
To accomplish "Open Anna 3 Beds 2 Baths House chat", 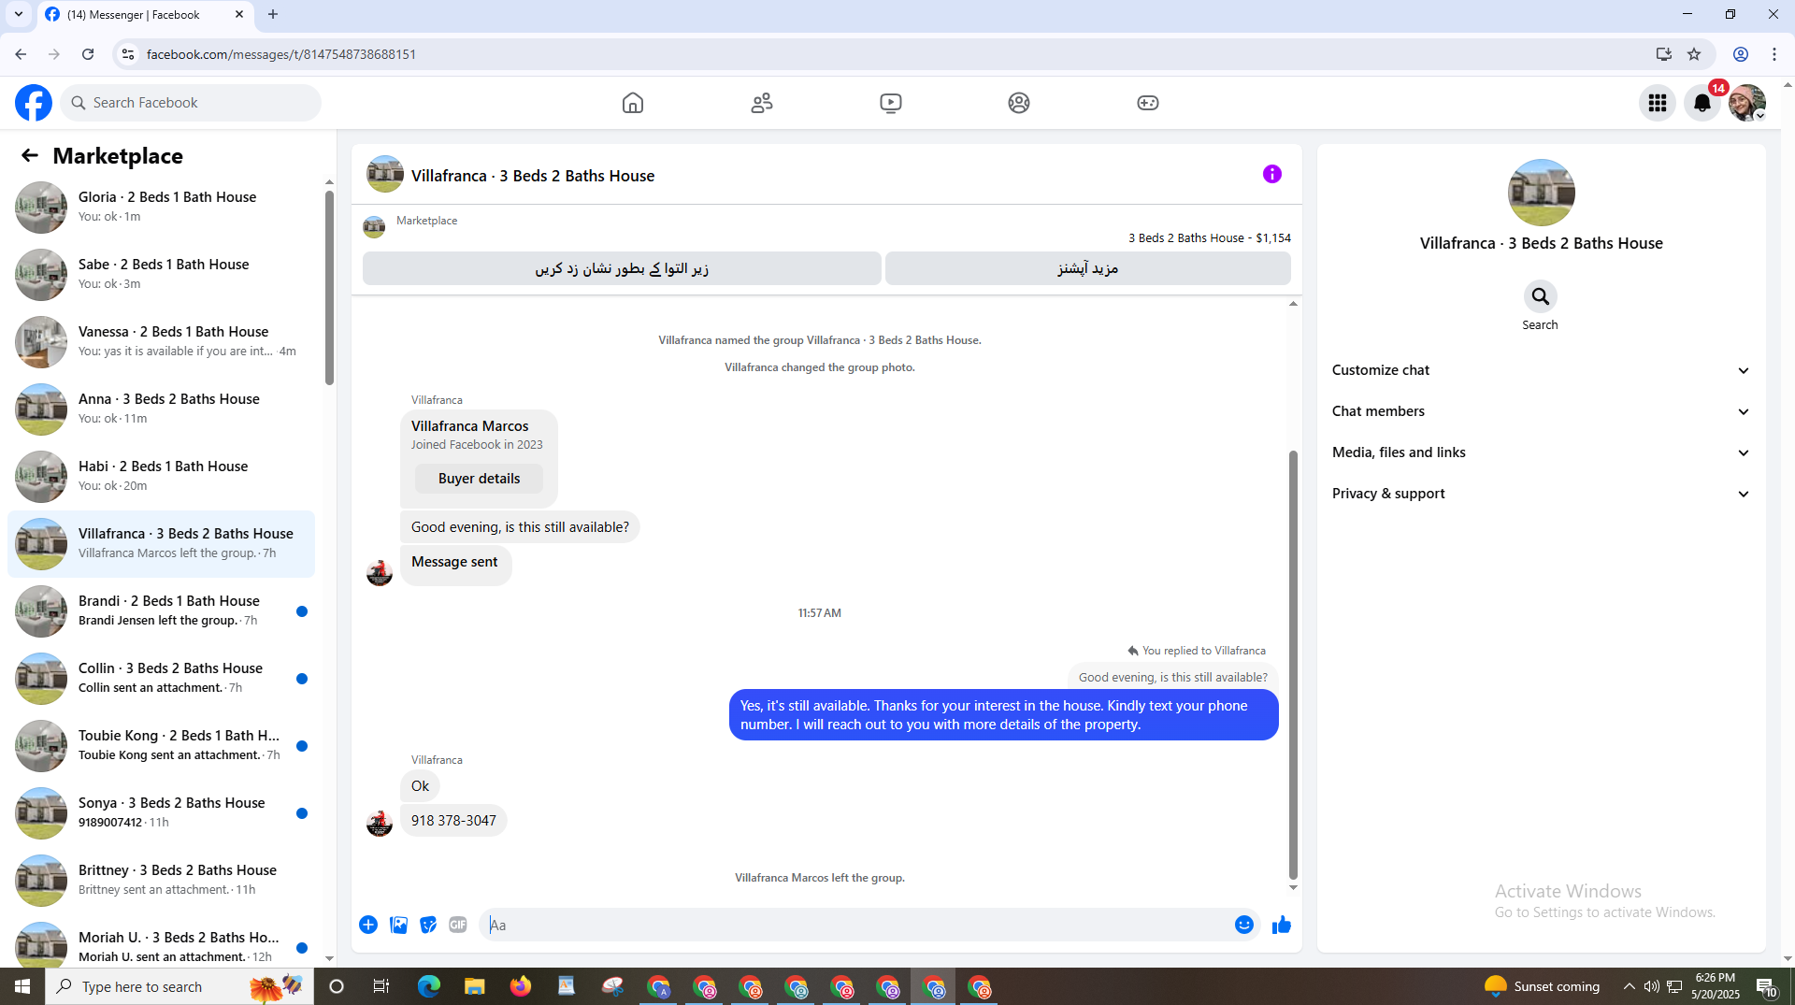I will click(x=161, y=409).
